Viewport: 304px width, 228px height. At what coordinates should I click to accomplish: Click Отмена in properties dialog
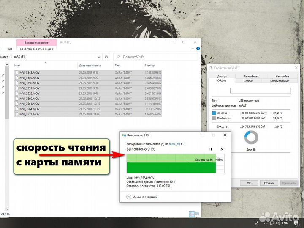point(269,183)
